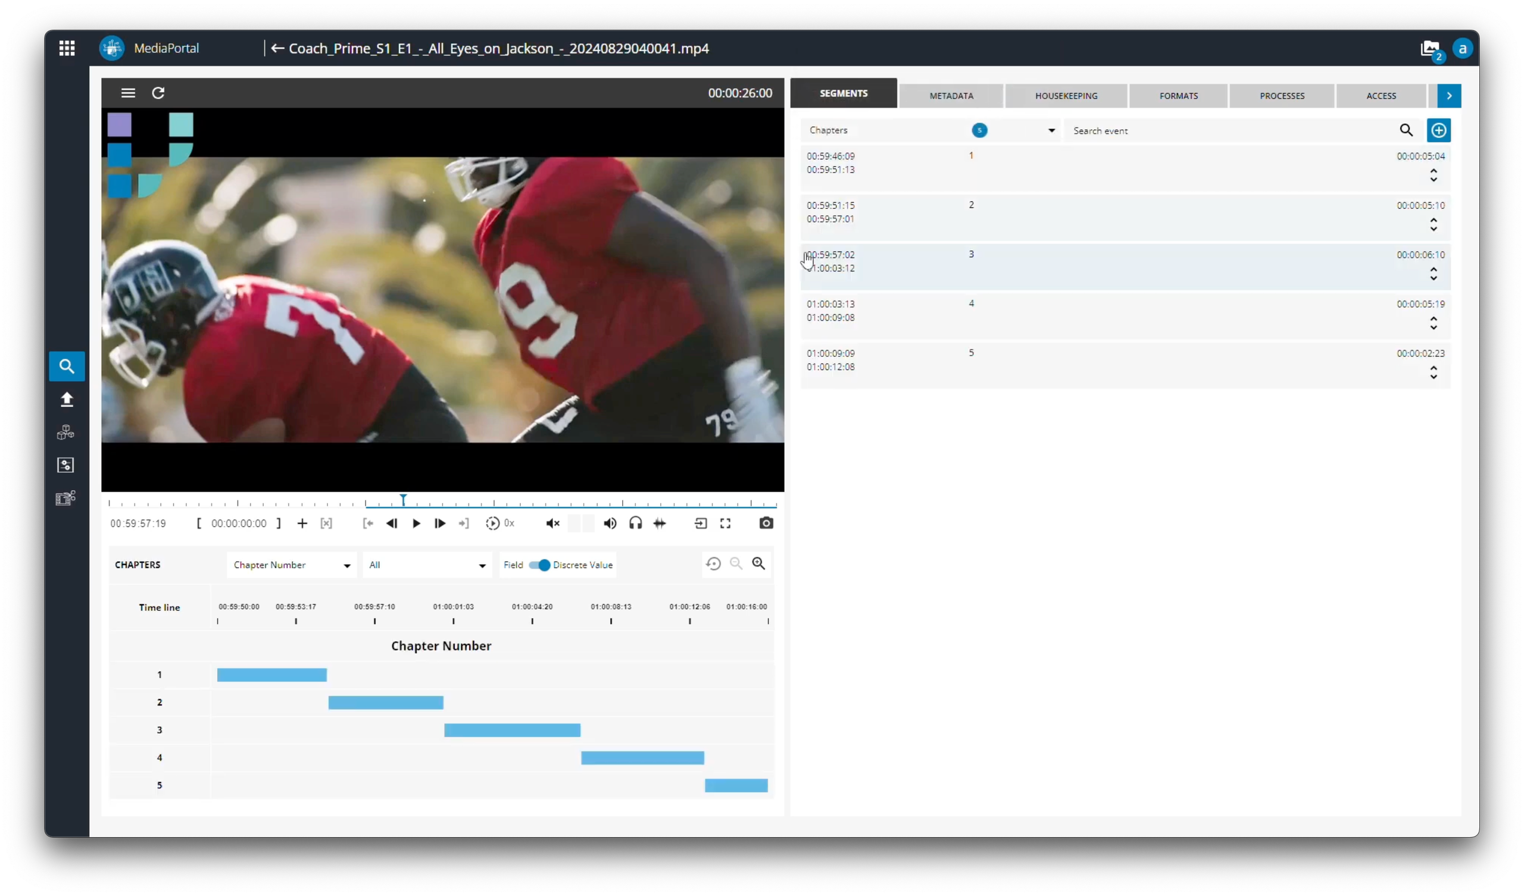
Task: Click the mark-in timecode 00:00:00:00 field
Action: pyautogui.click(x=239, y=524)
